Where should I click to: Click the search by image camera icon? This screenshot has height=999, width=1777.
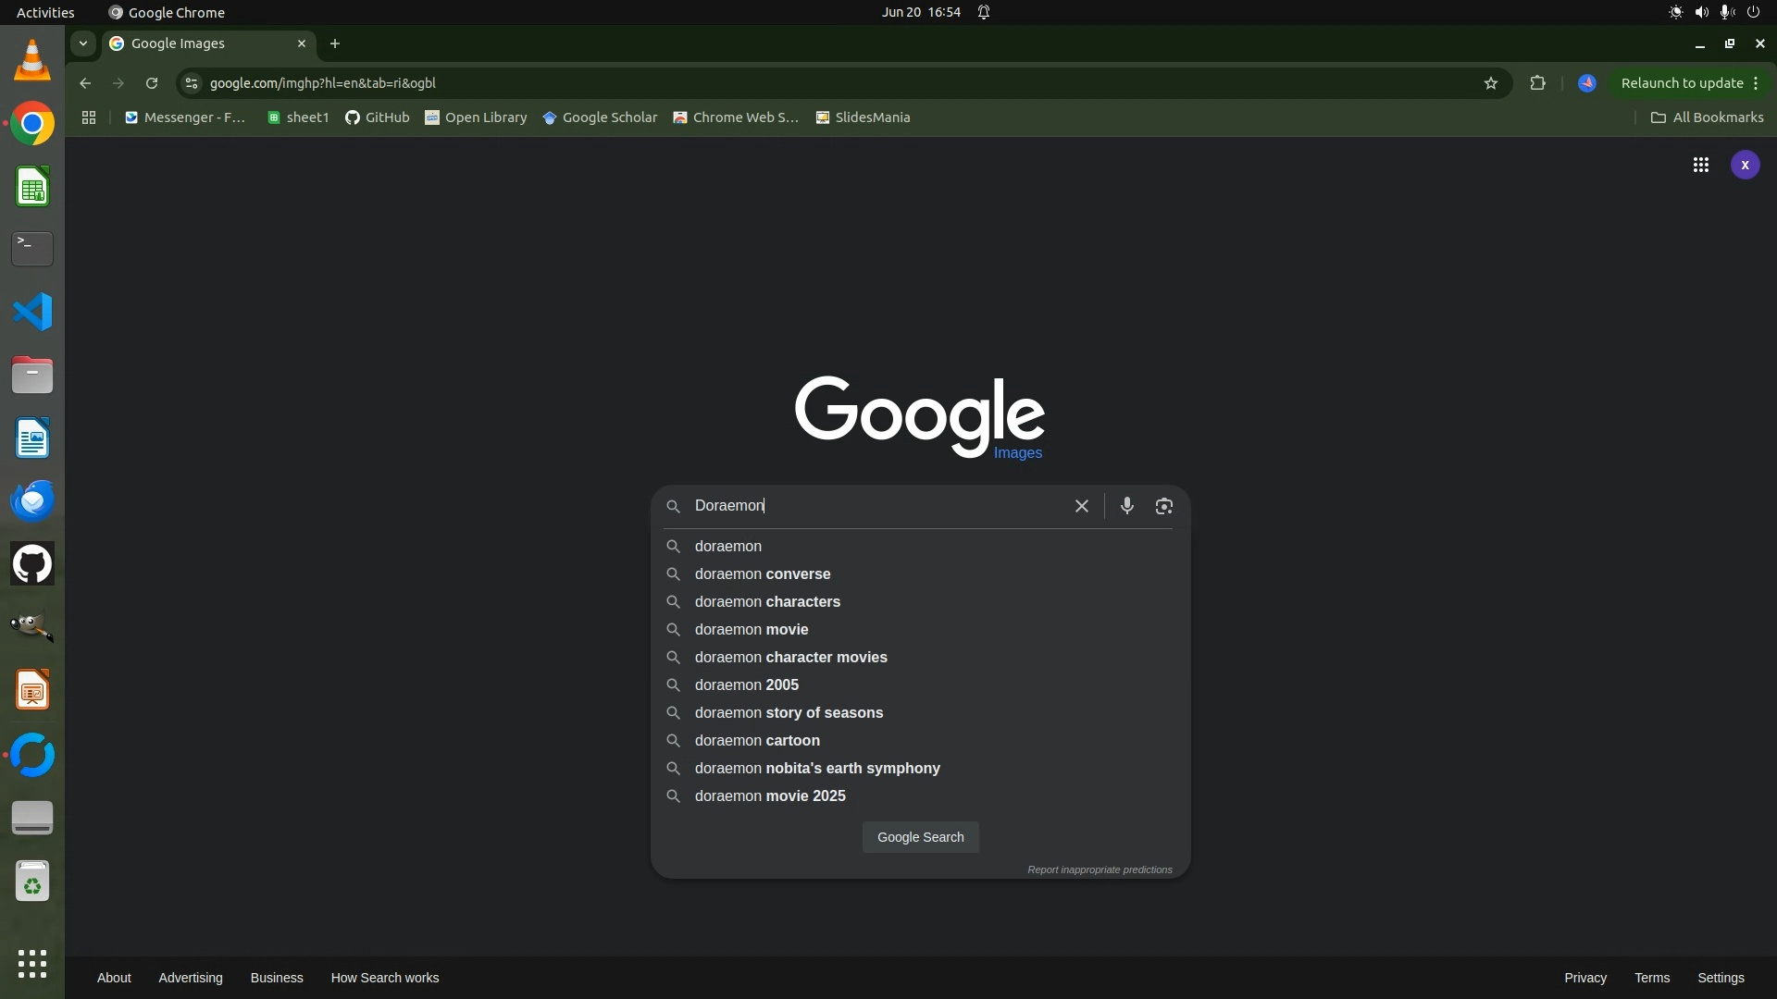coord(1163,506)
